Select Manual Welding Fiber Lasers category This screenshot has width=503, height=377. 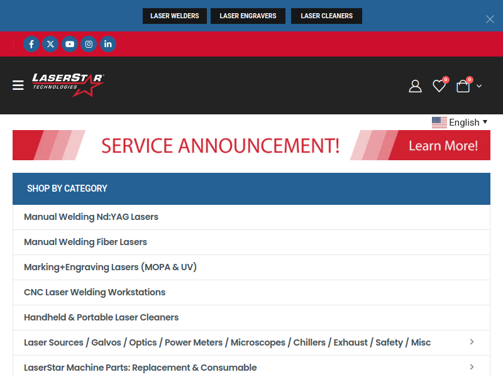[x=251, y=242]
